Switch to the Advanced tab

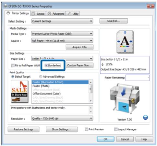(x=56, y=14)
